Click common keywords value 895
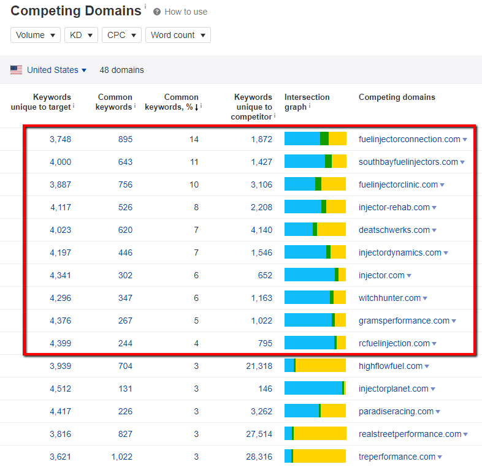Viewport: 482px width, 467px height. 126,140
